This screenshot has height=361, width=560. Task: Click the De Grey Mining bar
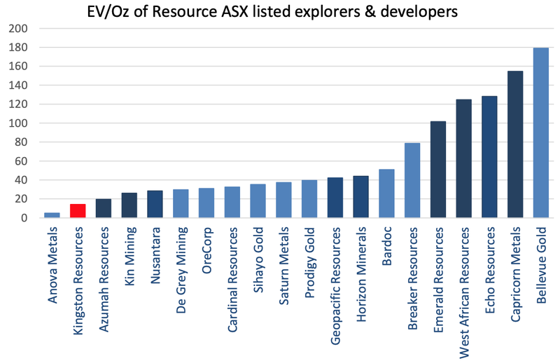tap(181, 203)
